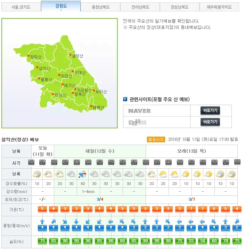Click the 습도(%) row label
245x249 pixels.
[16, 242]
